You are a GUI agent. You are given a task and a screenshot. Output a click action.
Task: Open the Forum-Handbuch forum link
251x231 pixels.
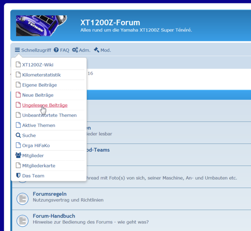tap(53, 216)
